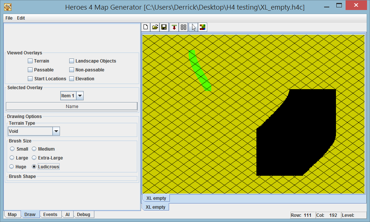Image resolution: width=370 pixels, height=222 pixels.
Task: Go to the Events tab
Action: tap(50, 215)
